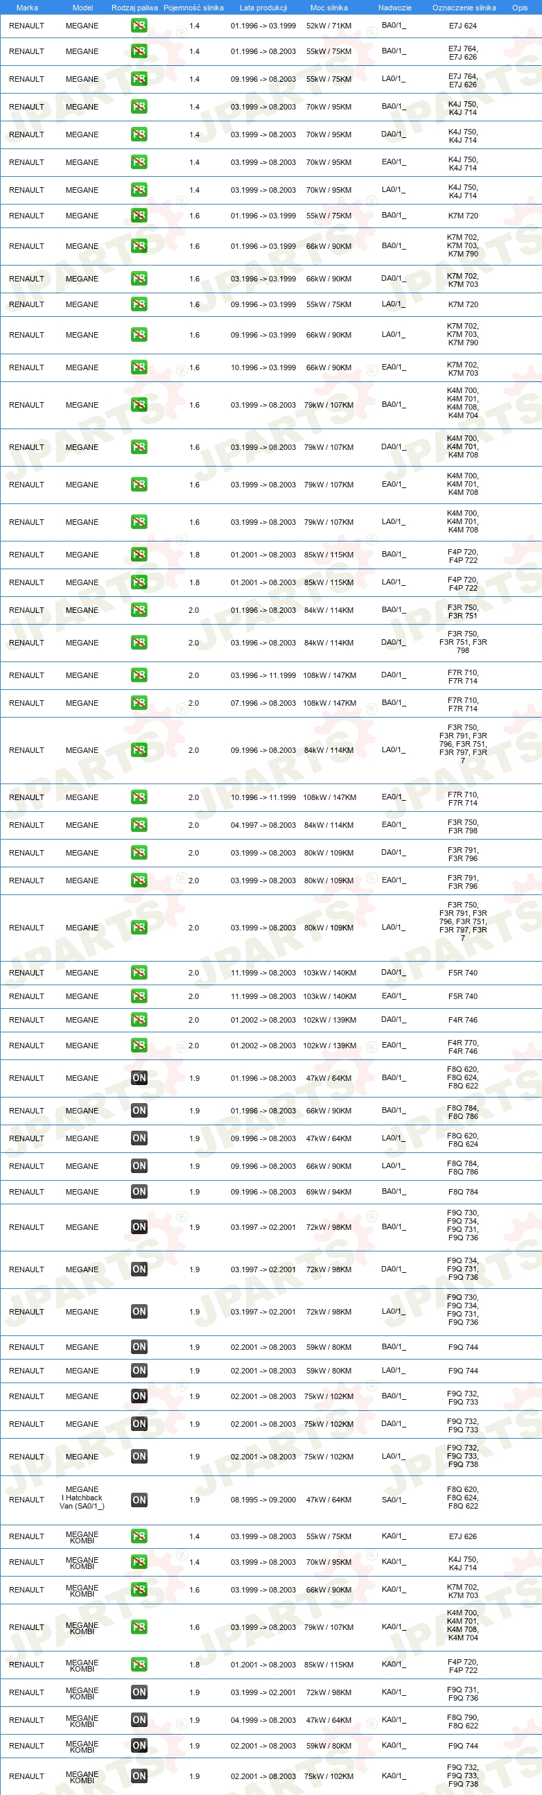The width and height of the screenshot is (542, 1795).
Task: Click the '03.1996 -> 11.1999' production years cell
Action: click(263, 675)
